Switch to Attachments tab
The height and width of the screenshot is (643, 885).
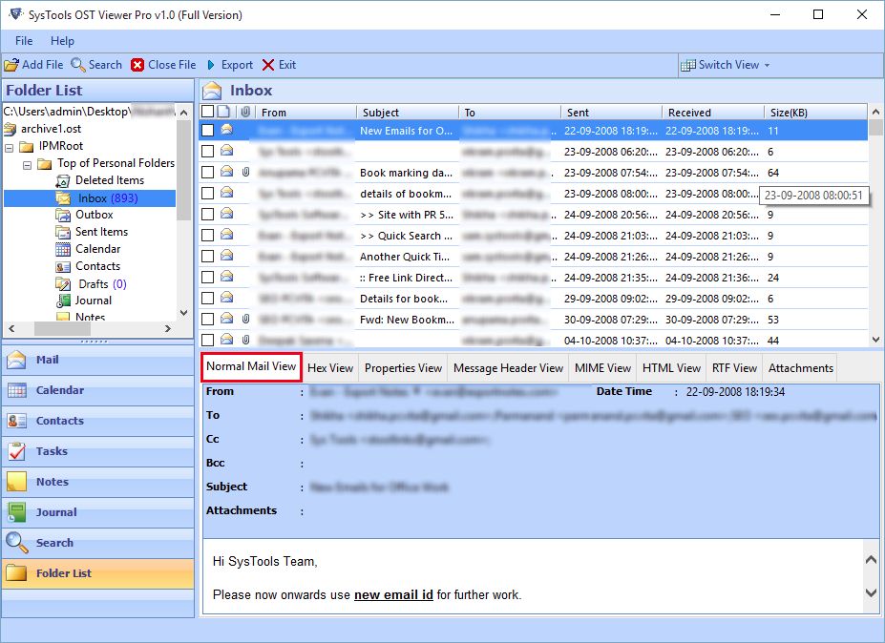800,368
